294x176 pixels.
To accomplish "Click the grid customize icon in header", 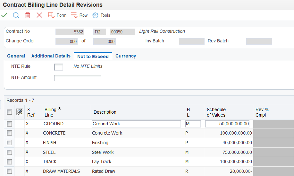I will coord(20,112).
